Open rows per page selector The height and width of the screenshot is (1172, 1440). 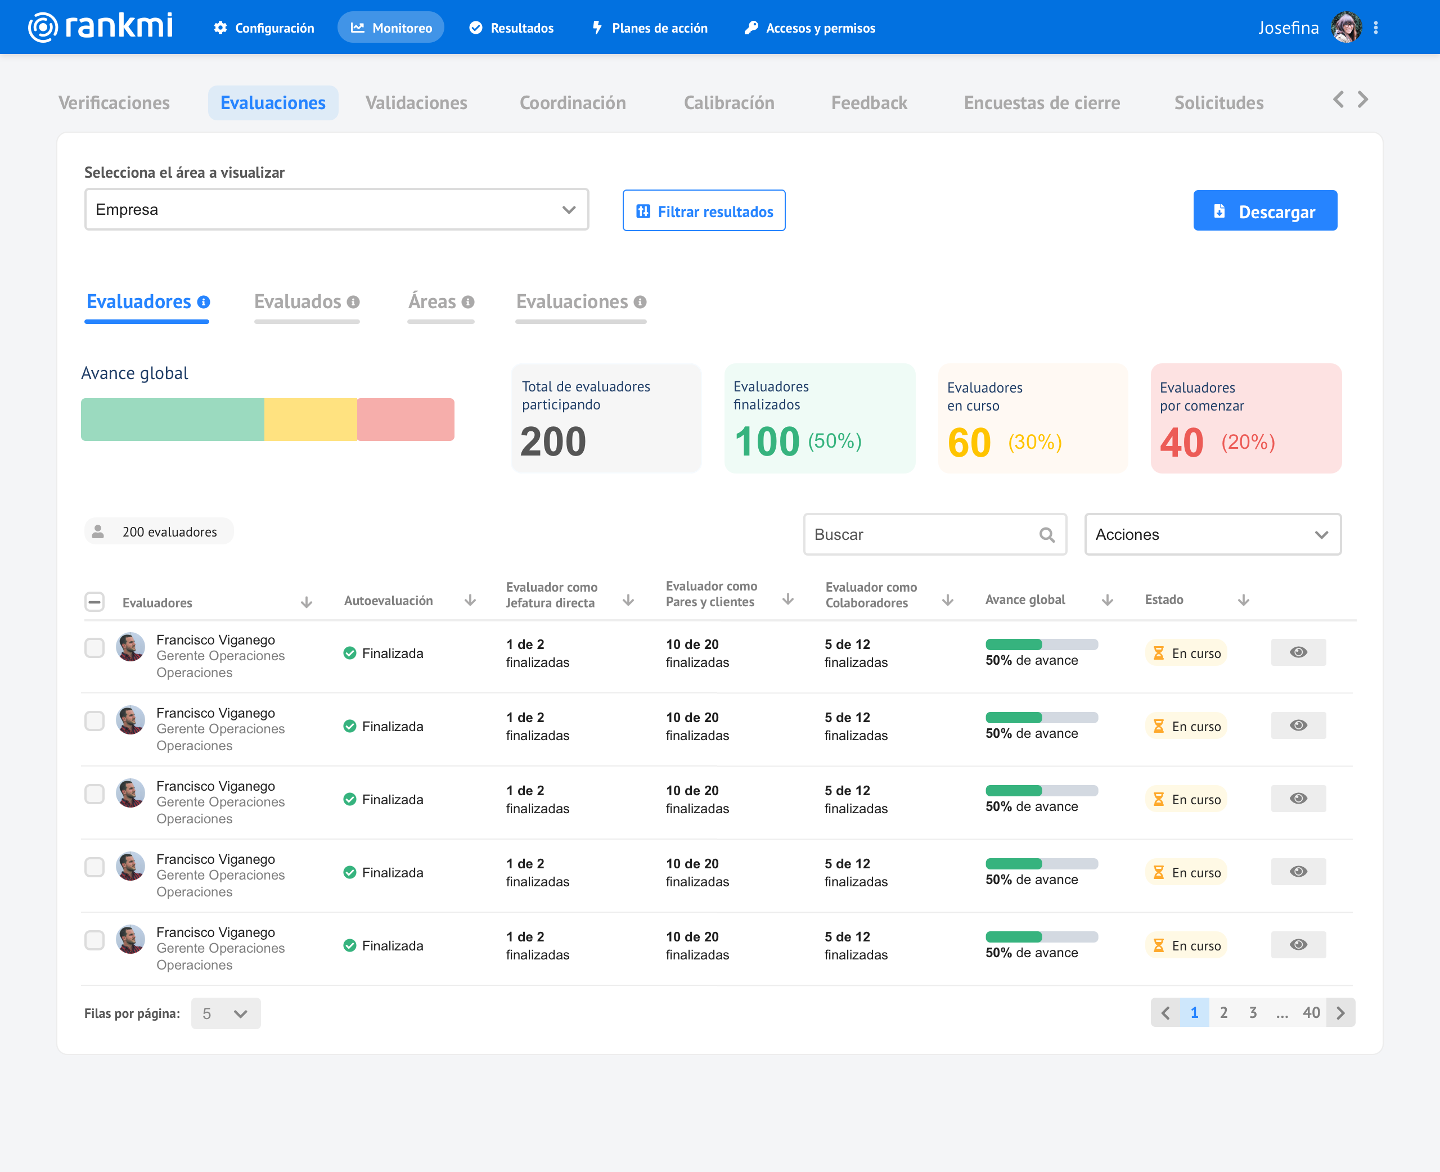226,1013
